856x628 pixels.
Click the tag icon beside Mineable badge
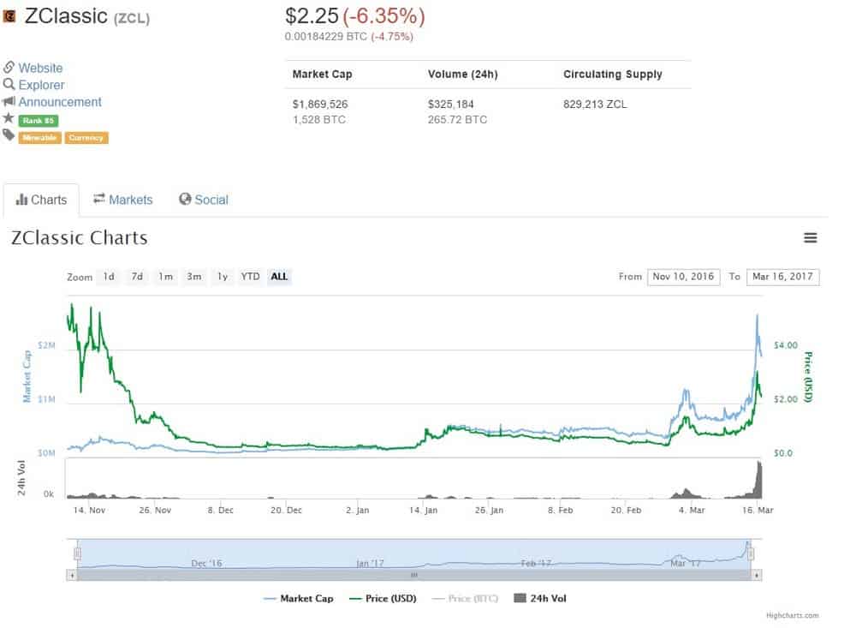9,135
